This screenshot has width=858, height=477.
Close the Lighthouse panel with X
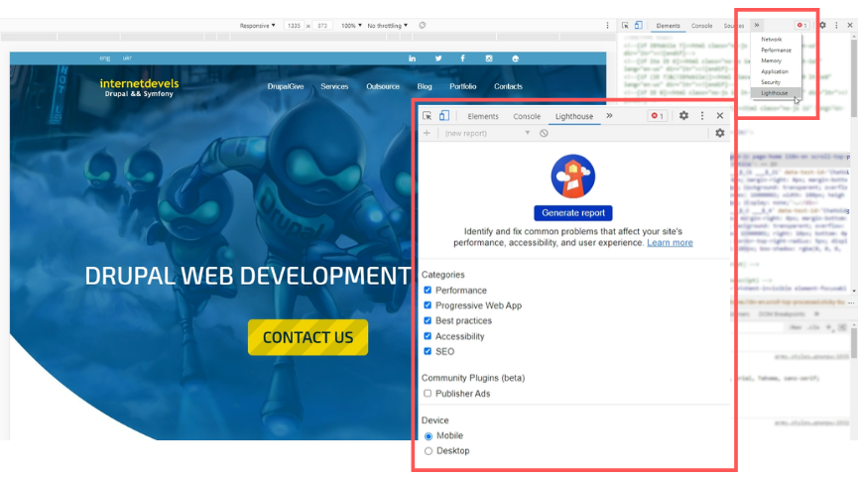pyautogui.click(x=719, y=115)
